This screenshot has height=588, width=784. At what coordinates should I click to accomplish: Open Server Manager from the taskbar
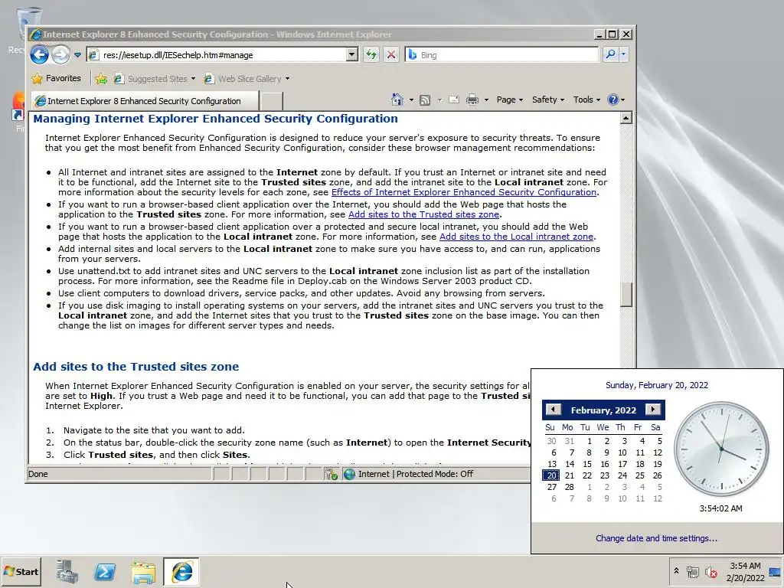[67, 571]
